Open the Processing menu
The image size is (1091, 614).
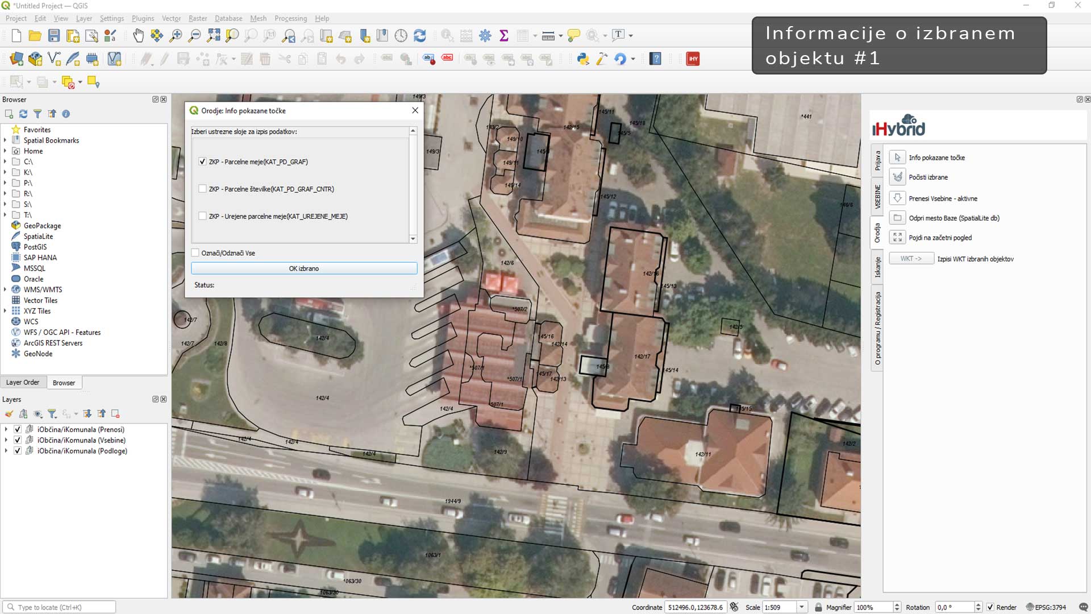[290, 18]
